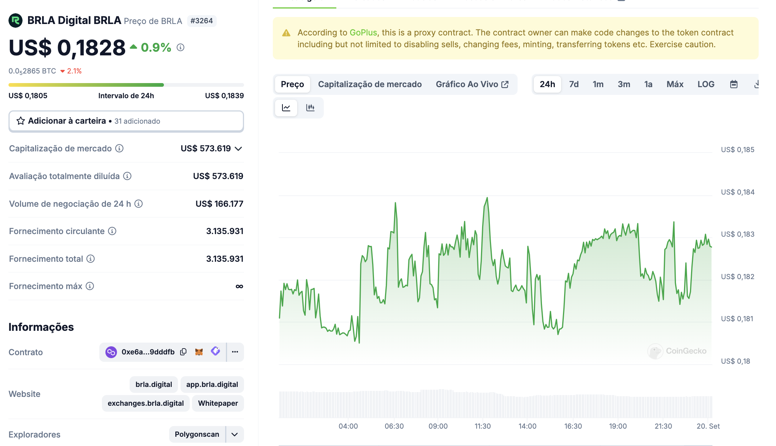Open the explorers dropdown arrow
The image size is (776, 446).
[x=235, y=435]
